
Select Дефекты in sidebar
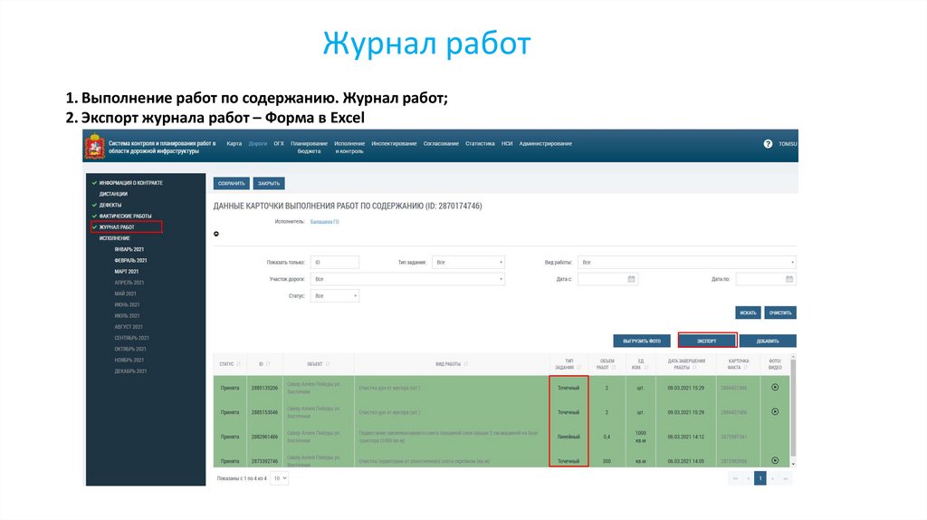[110, 206]
